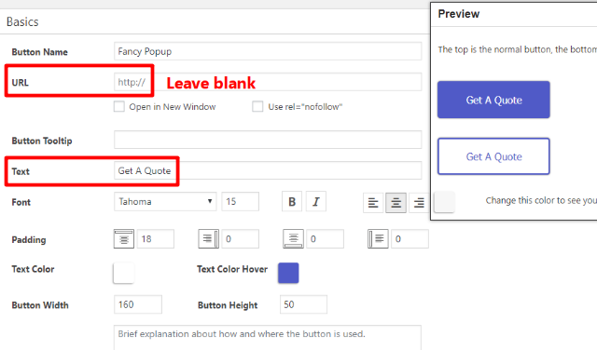Align button text right
The width and height of the screenshot is (597, 350).
click(x=419, y=203)
